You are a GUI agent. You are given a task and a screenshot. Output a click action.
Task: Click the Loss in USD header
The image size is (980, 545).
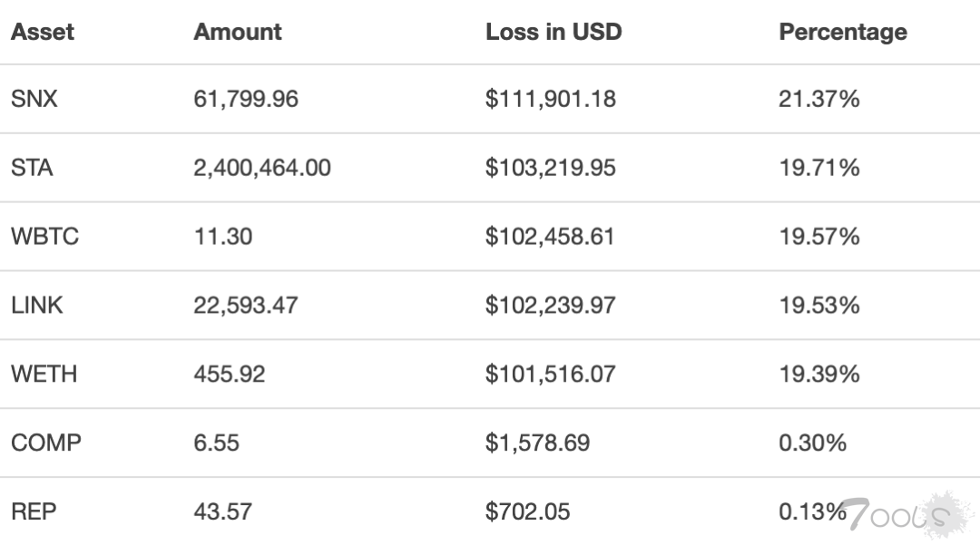(x=554, y=32)
